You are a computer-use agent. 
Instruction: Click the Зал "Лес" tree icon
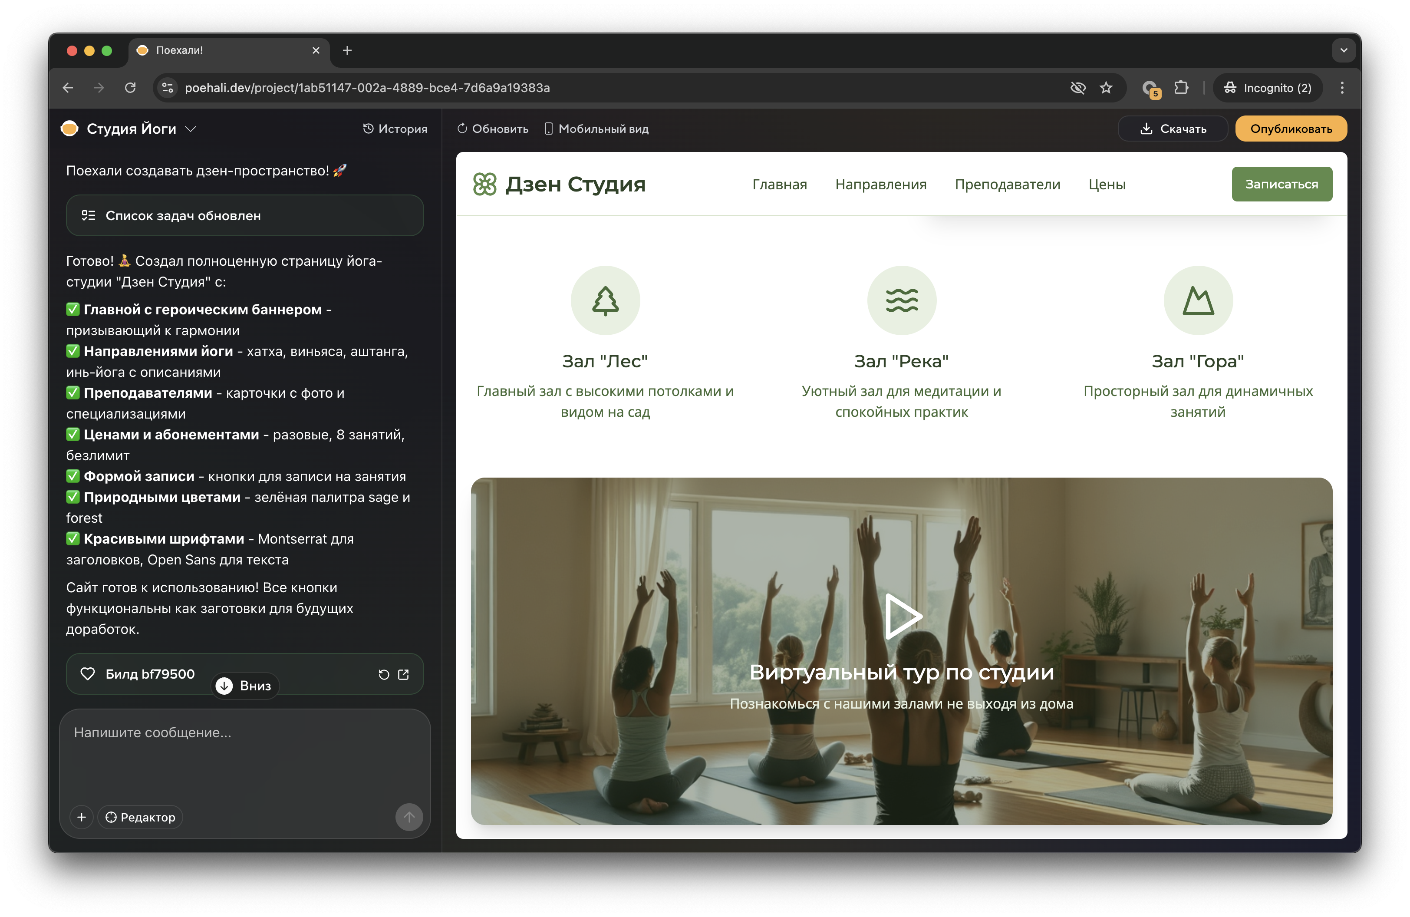click(x=605, y=300)
